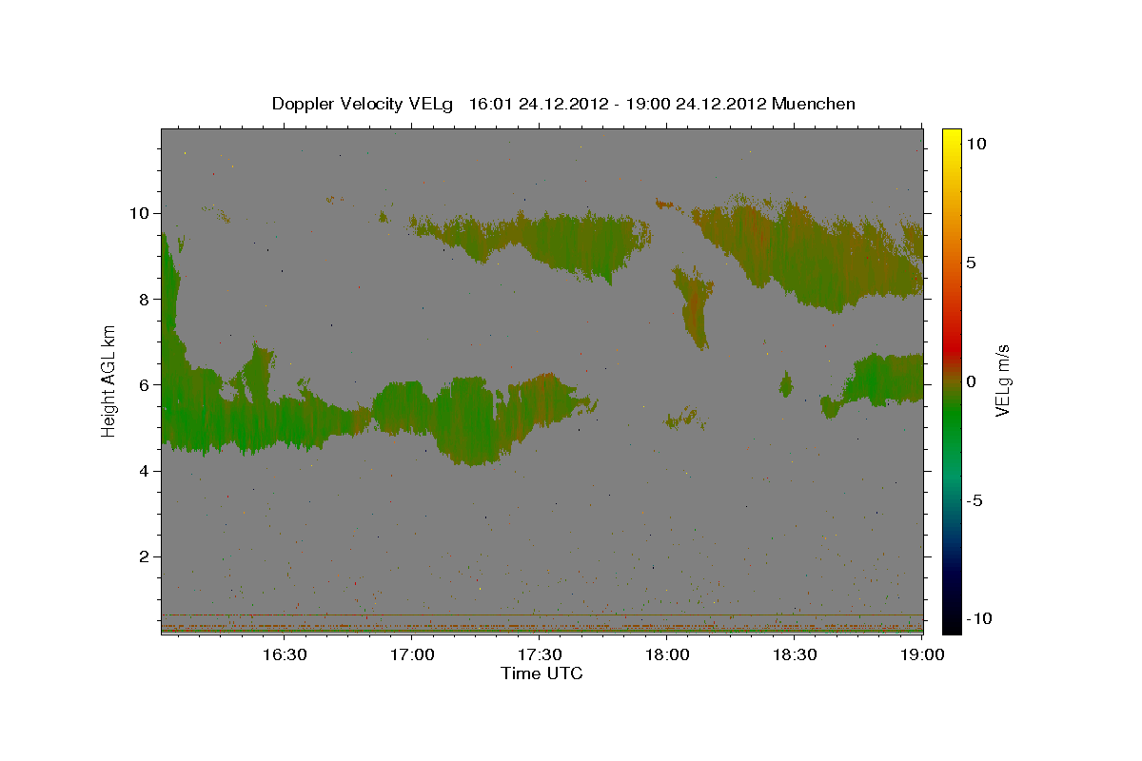Click the 'Time UTC' axis label
Image resolution: width=1142 pixels, height=761 pixels.
coord(541,673)
